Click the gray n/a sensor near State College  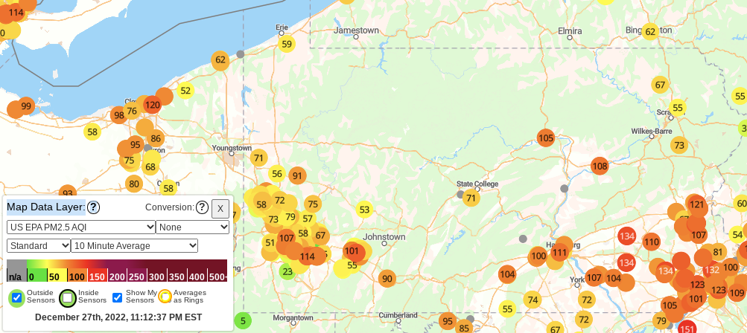coord(460,195)
